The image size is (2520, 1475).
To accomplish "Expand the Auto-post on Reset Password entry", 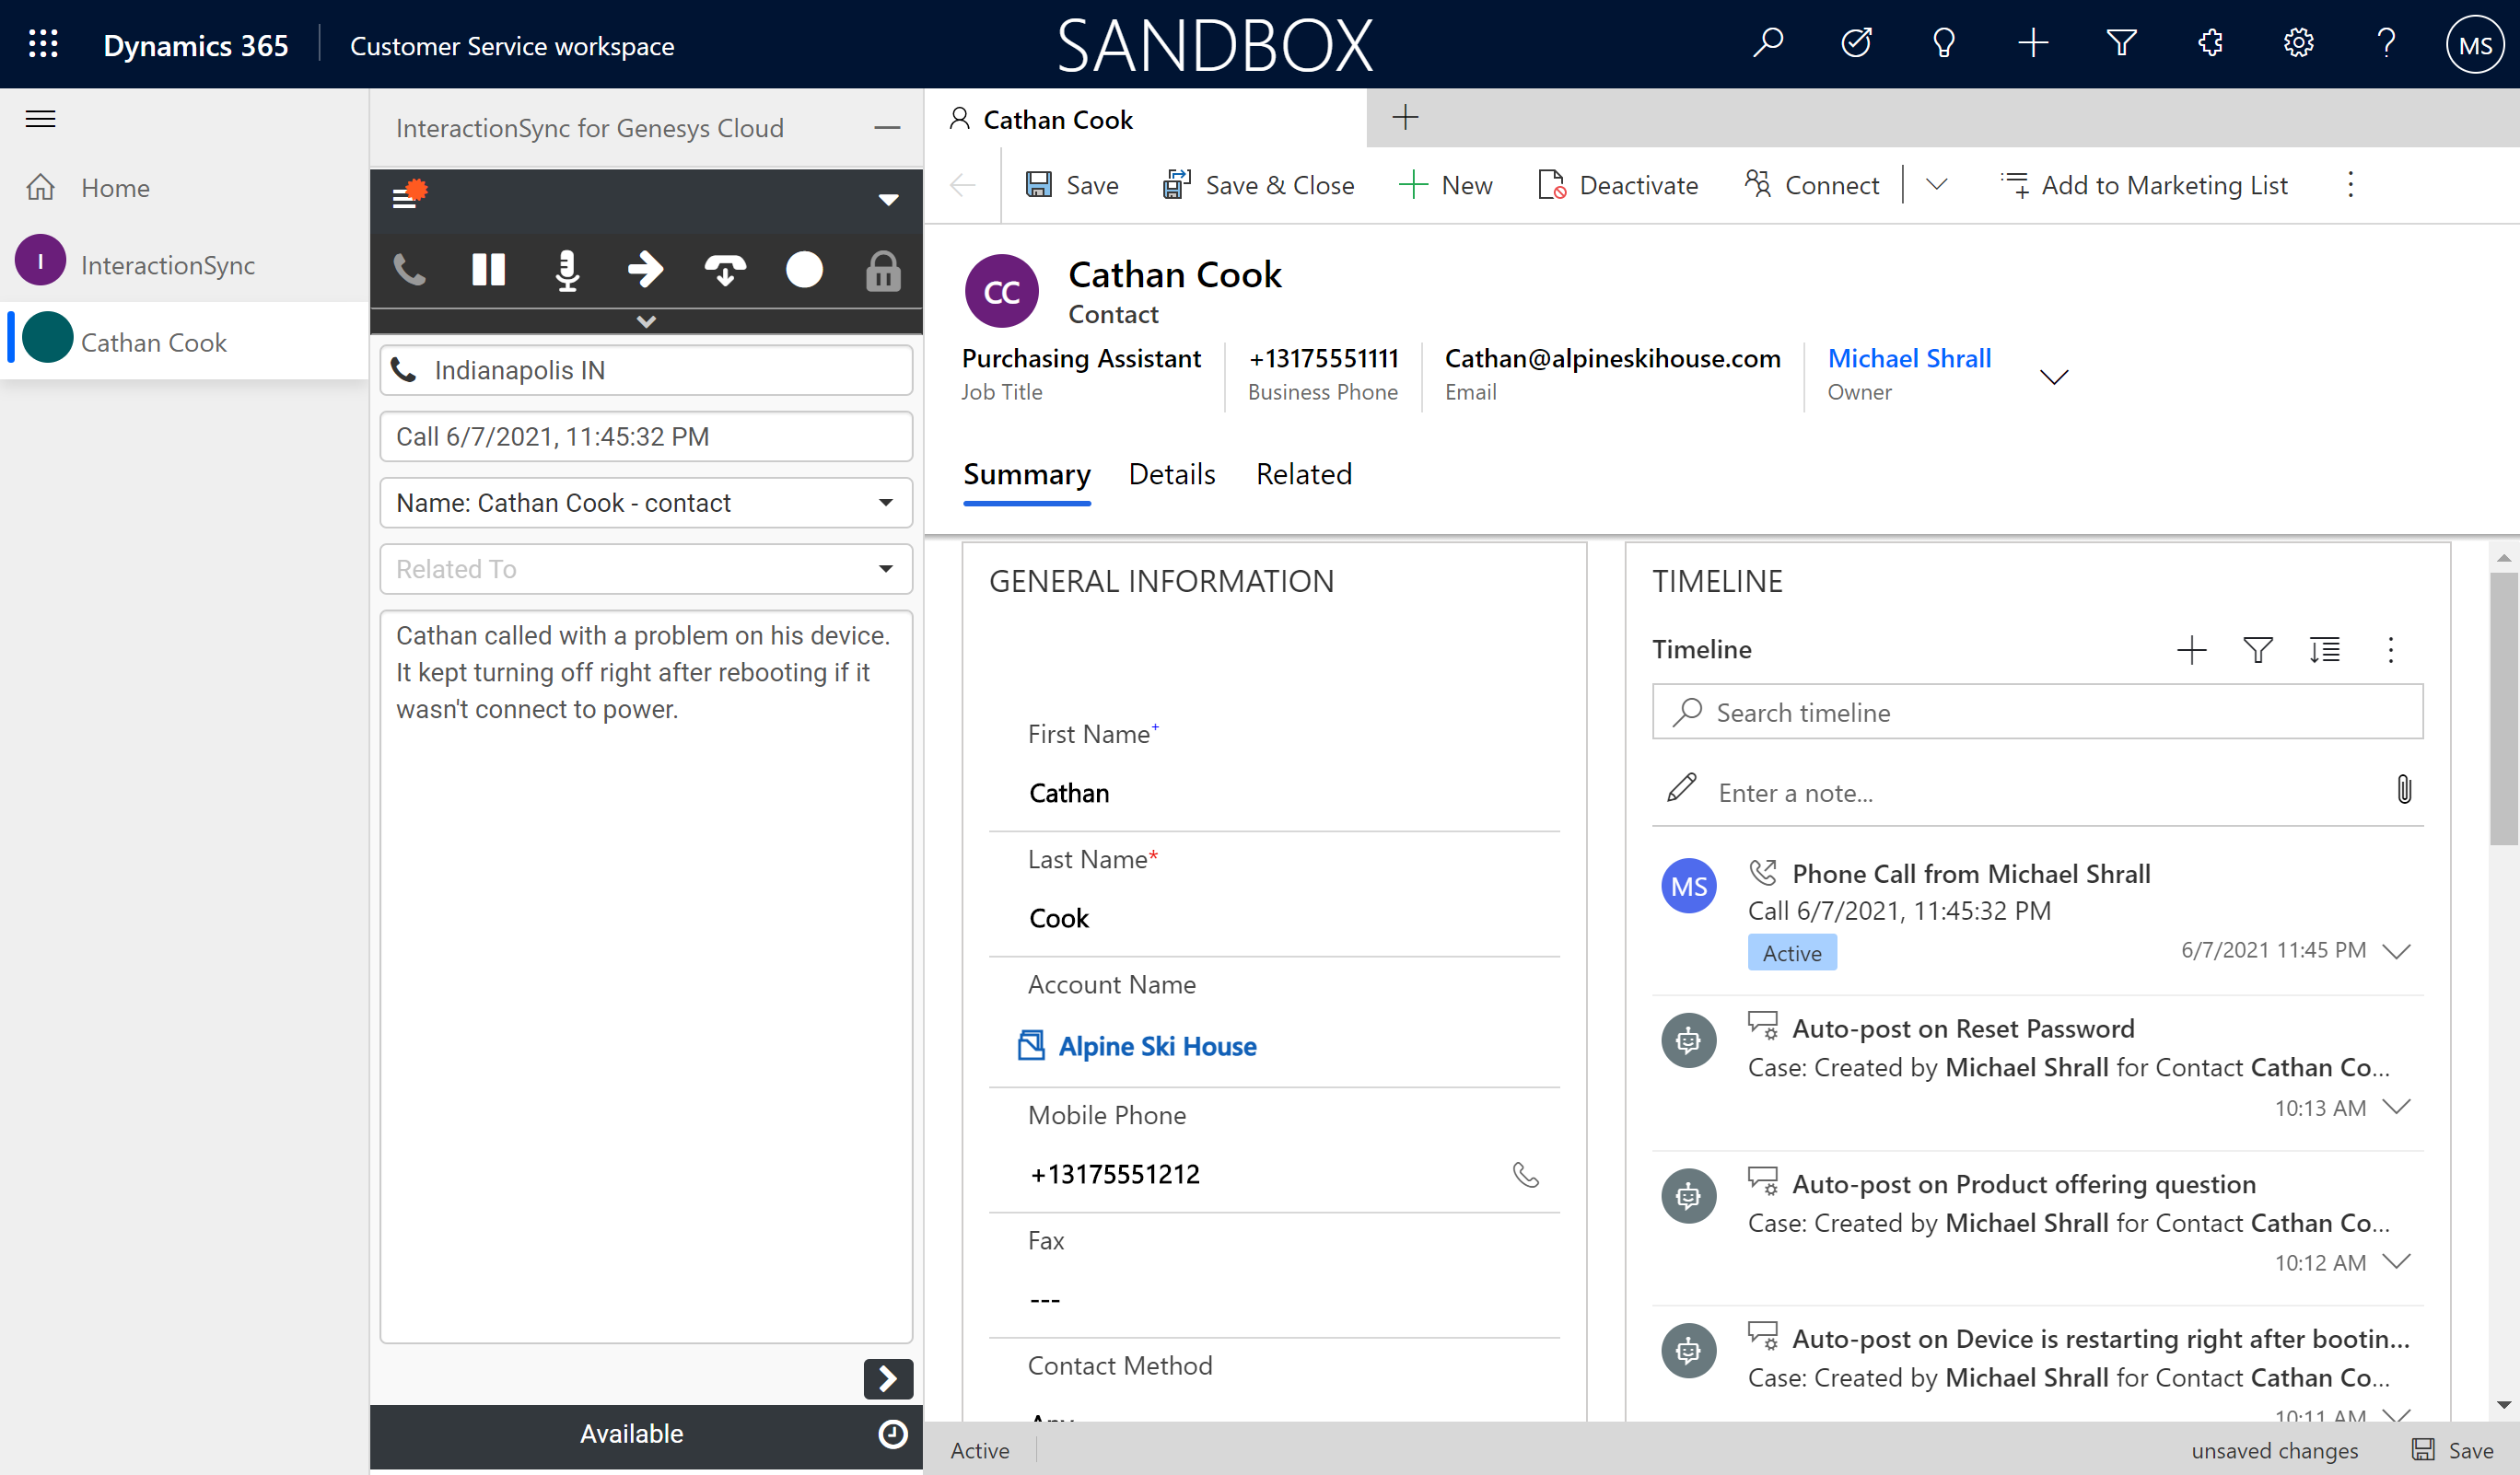I will point(2397,1107).
